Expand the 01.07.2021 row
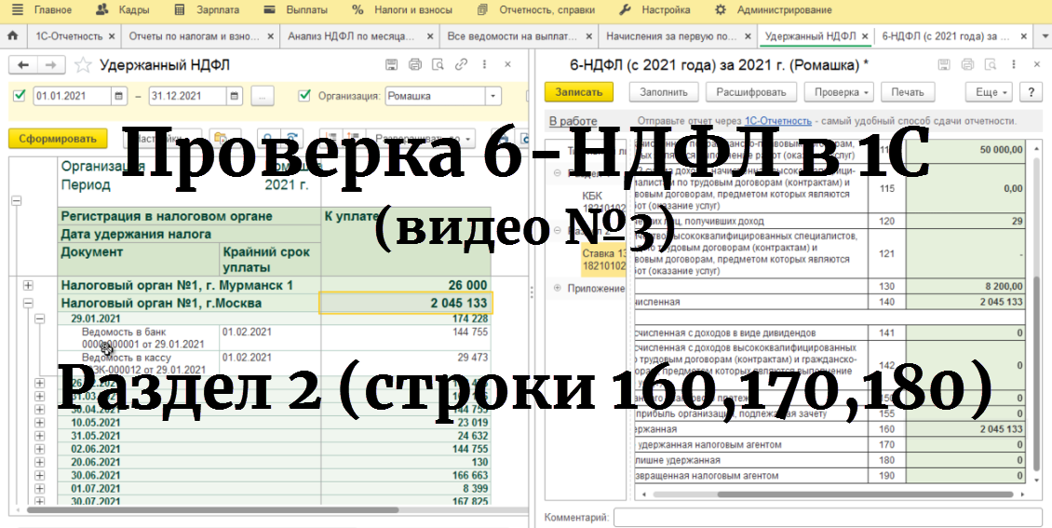1052x528 pixels. (x=40, y=488)
